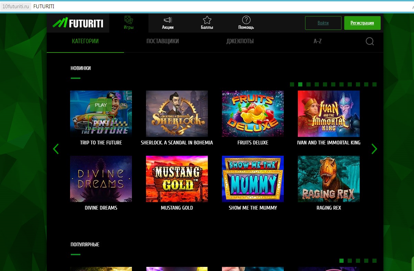The height and width of the screenshot is (271, 414).
Task: Click the MUSTANG GOLD title
Action: pos(177,208)
